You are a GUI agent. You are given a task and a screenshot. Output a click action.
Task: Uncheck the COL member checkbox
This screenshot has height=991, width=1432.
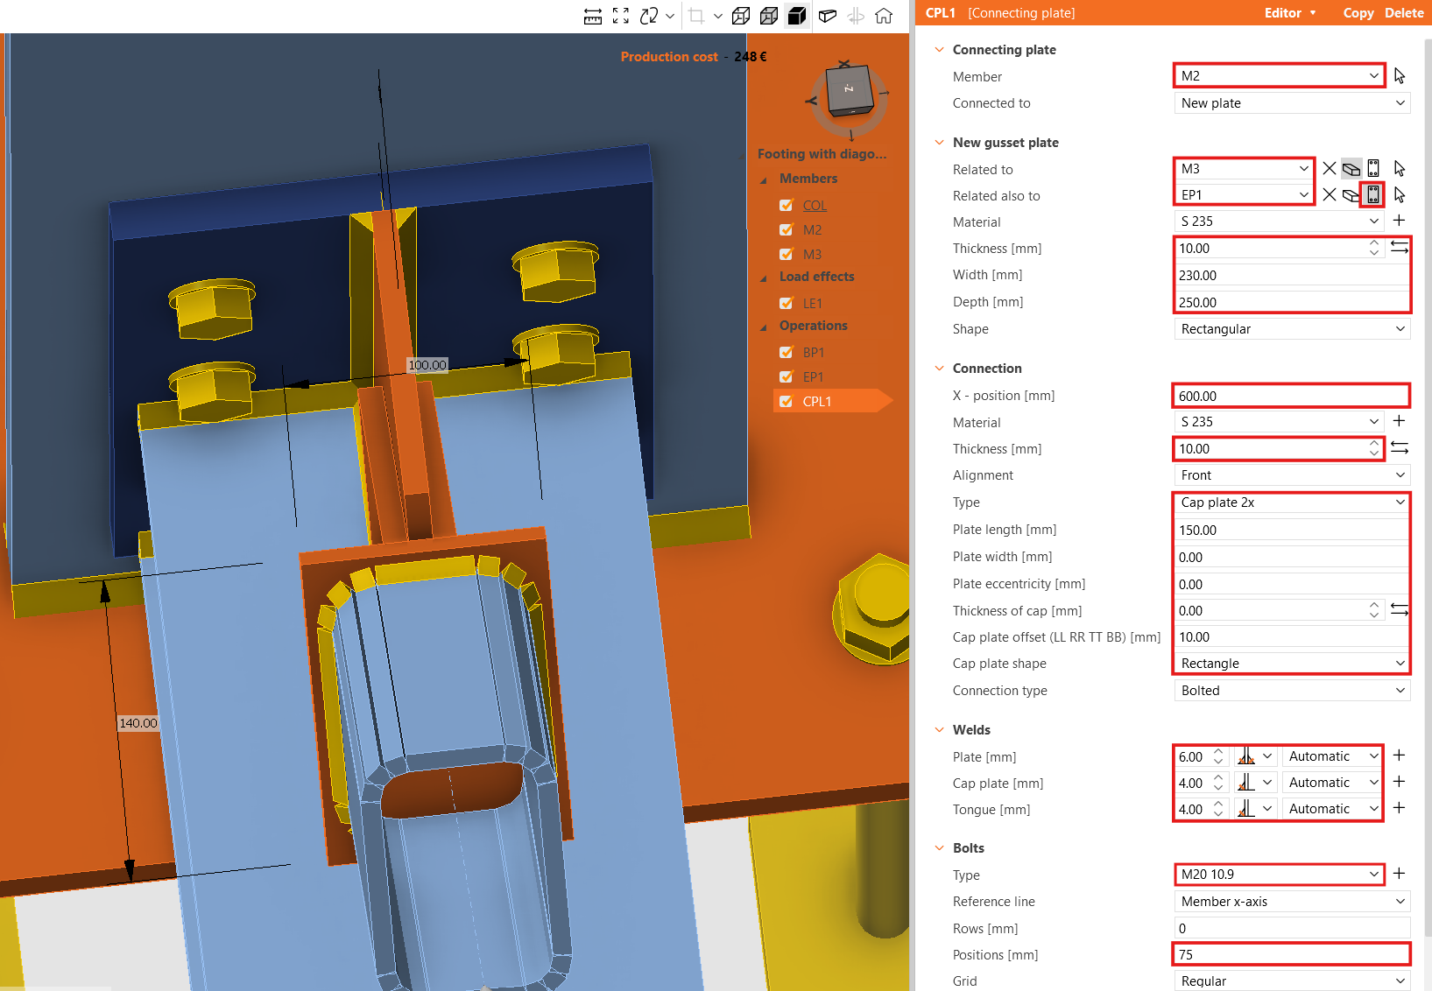[x=787, y=206]
